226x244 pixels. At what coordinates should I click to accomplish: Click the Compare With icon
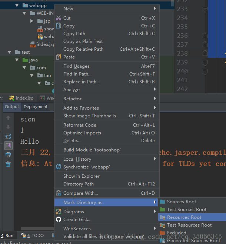click(59, 193)
